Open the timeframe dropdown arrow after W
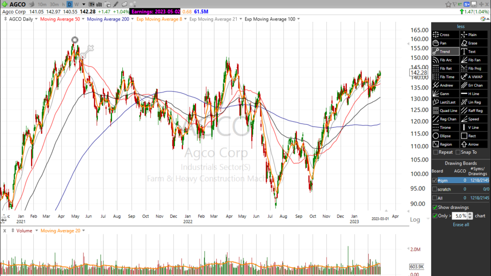This screenshot has width=491, height=276. tap(83, 5)
